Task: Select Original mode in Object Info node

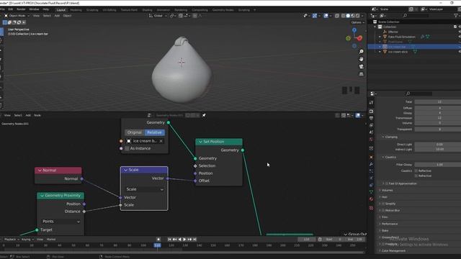Action: tap(135, 132)
